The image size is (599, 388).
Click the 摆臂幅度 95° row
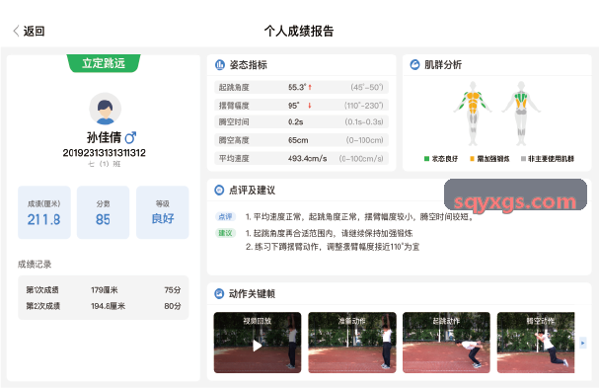coord(301,105)
